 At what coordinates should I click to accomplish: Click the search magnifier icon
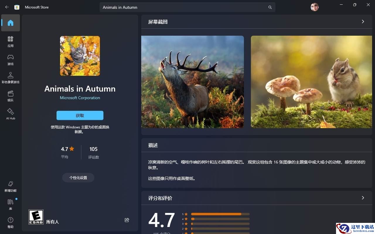(x=270, y=7)
